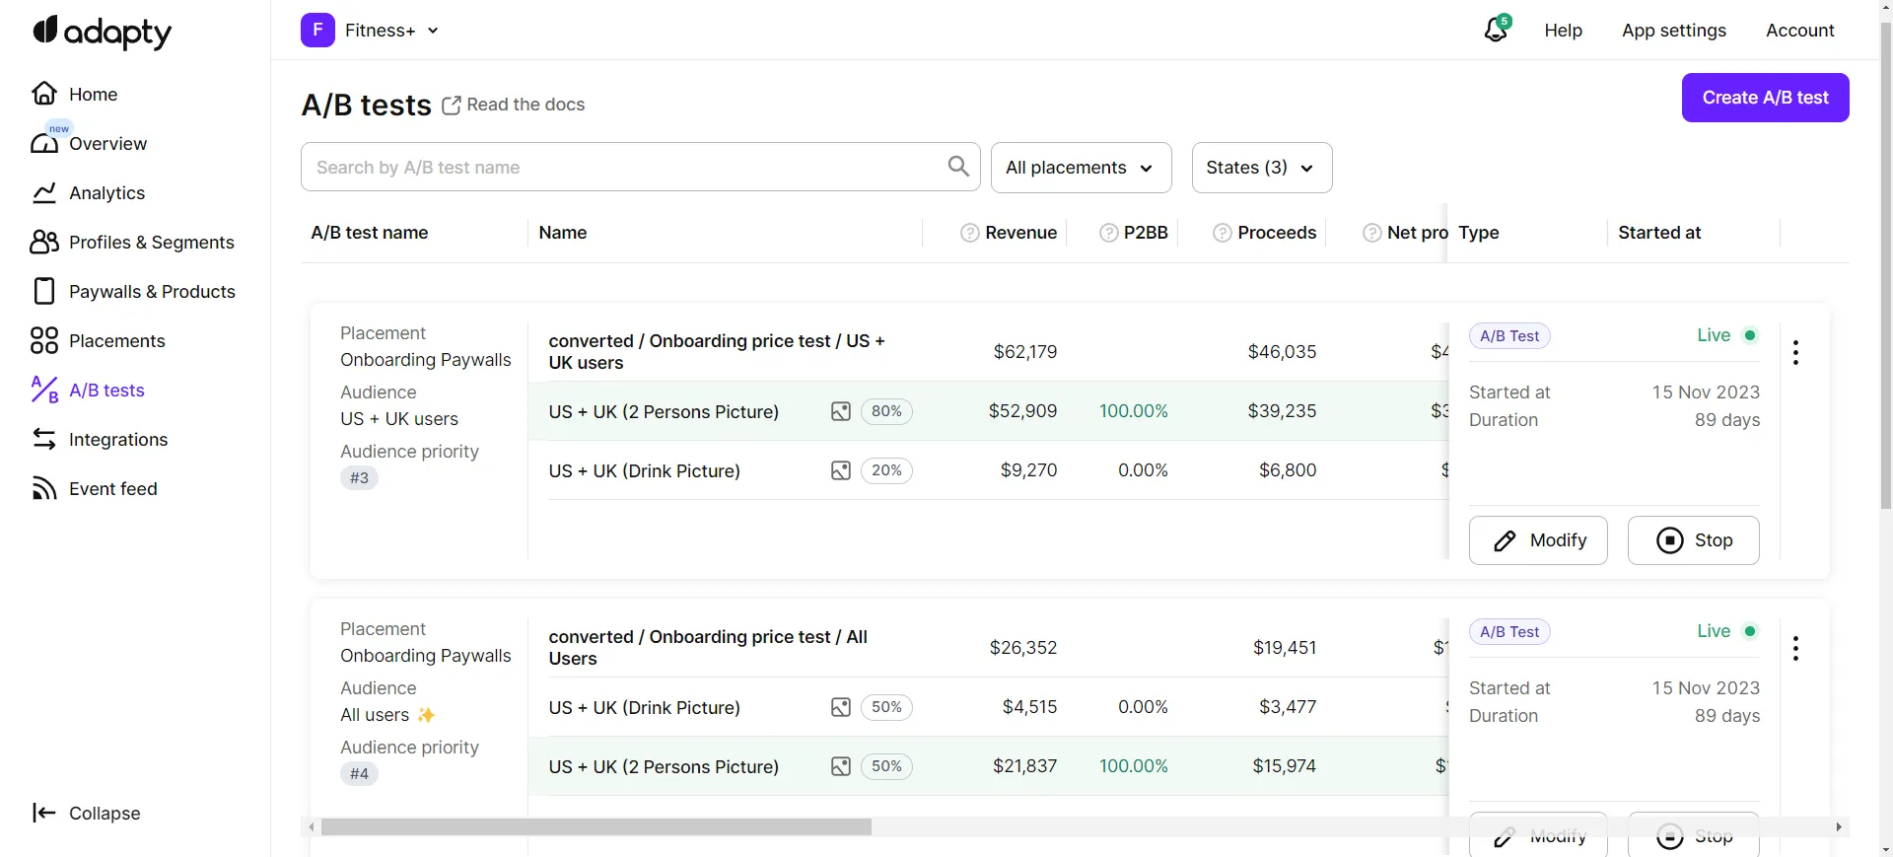Click the search magnifier icon
The image size is (1893, 857).
[957, 167]
